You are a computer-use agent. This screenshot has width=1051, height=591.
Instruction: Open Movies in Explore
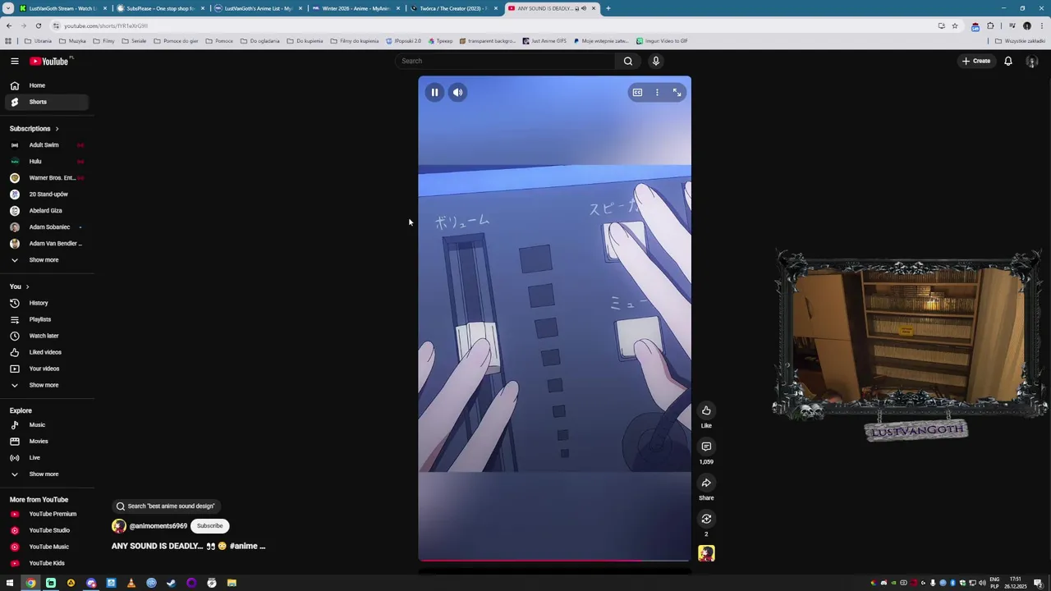[x=46, y=442]
